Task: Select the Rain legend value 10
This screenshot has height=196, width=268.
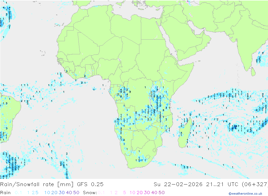Action: 47,193
